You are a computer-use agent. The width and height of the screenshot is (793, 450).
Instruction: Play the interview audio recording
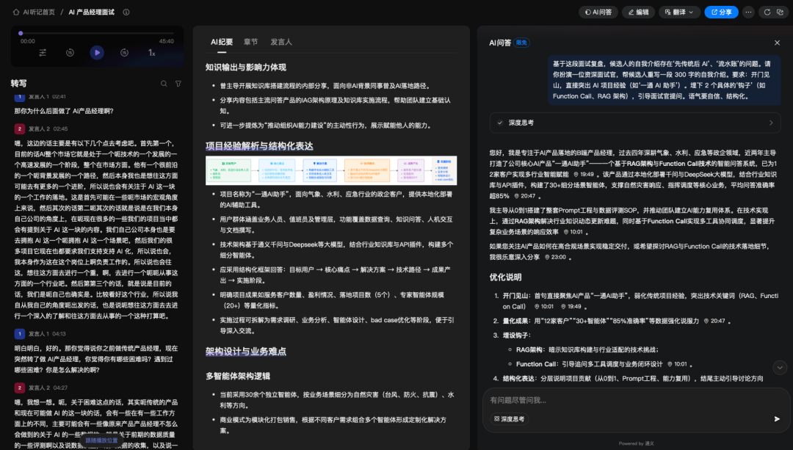[x=97, y=53]
